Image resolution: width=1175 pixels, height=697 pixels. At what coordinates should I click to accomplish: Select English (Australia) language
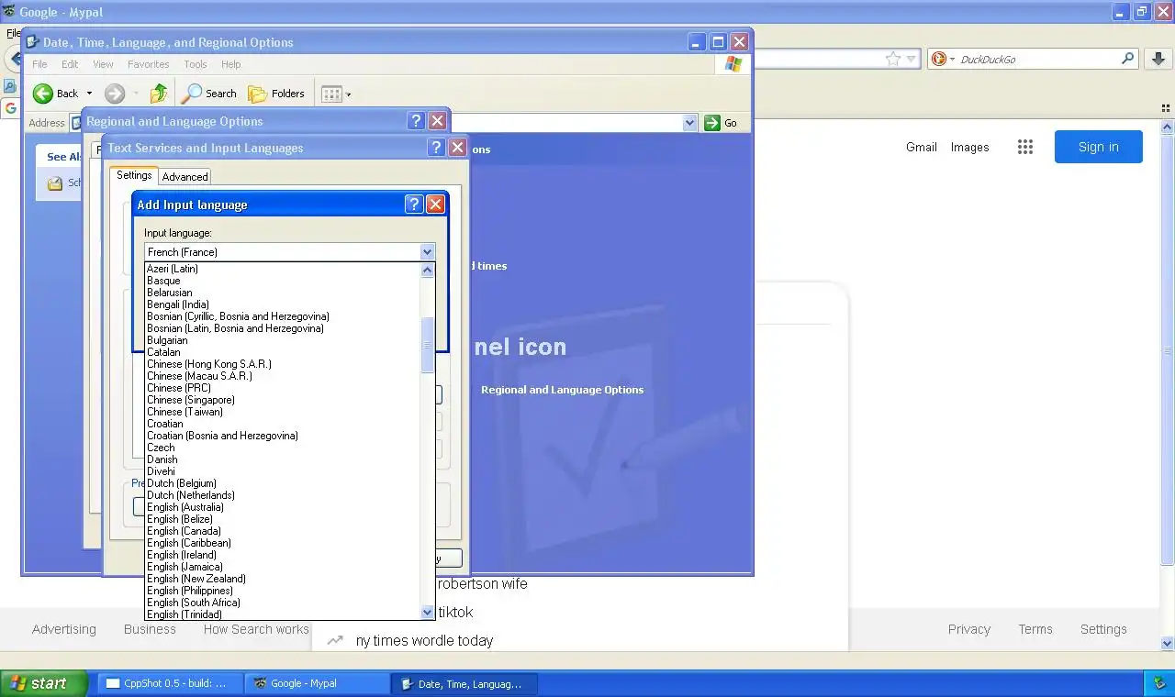coord(283,507)
